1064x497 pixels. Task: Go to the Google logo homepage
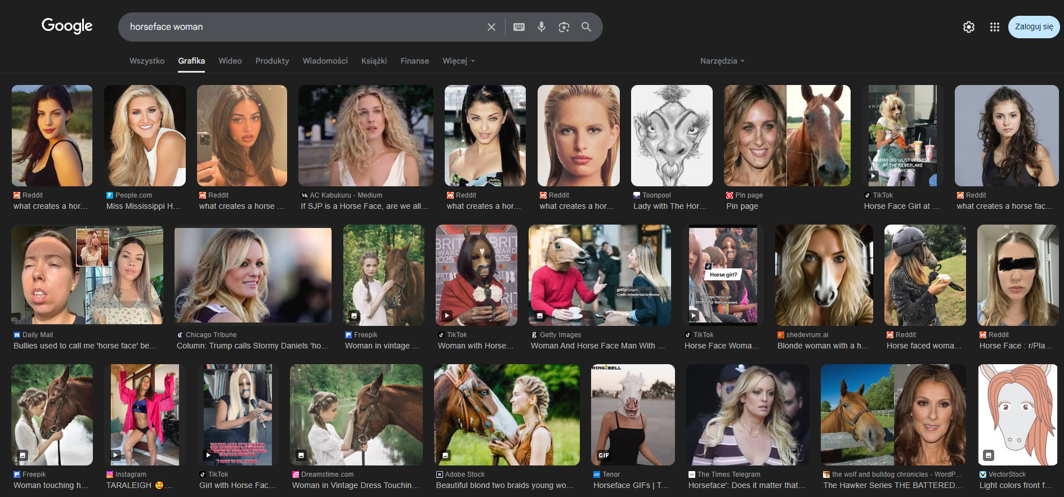67,26
